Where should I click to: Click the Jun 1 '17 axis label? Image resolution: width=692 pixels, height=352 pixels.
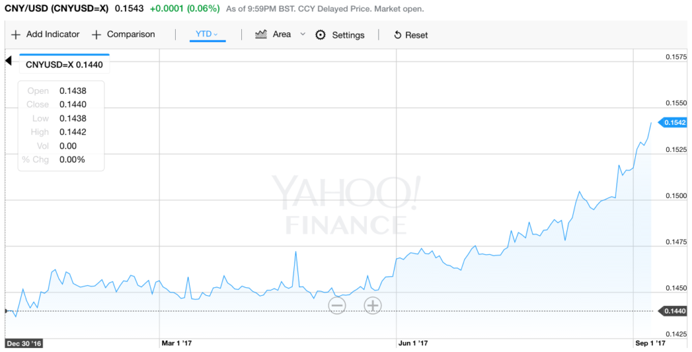pos(413,343)
